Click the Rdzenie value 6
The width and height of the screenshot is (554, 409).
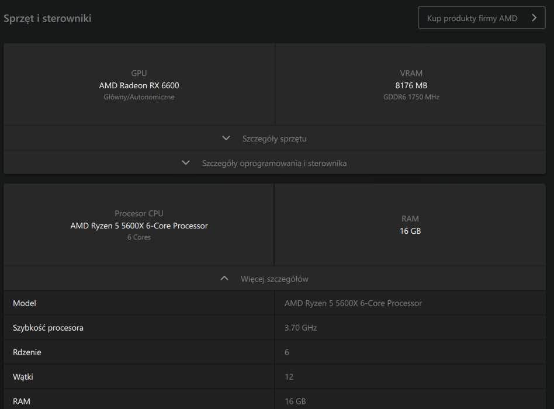(x=286, y=352)
